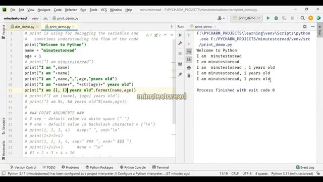The image size is (323, 182).
Task: Click 4 spaces indent setting
Action: point(261,173)
